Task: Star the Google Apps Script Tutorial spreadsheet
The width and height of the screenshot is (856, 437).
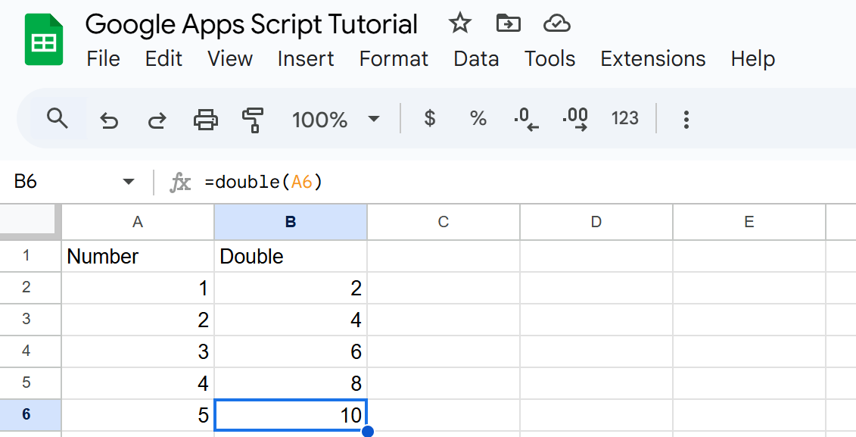Action: (459, 23)
